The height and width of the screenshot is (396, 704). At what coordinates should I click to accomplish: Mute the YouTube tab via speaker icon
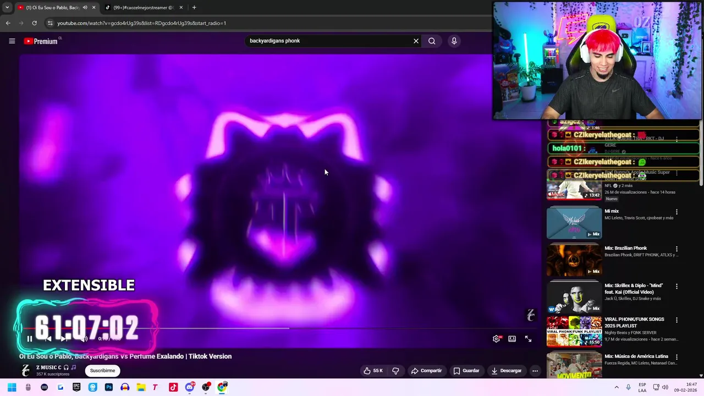pos(85,8)
